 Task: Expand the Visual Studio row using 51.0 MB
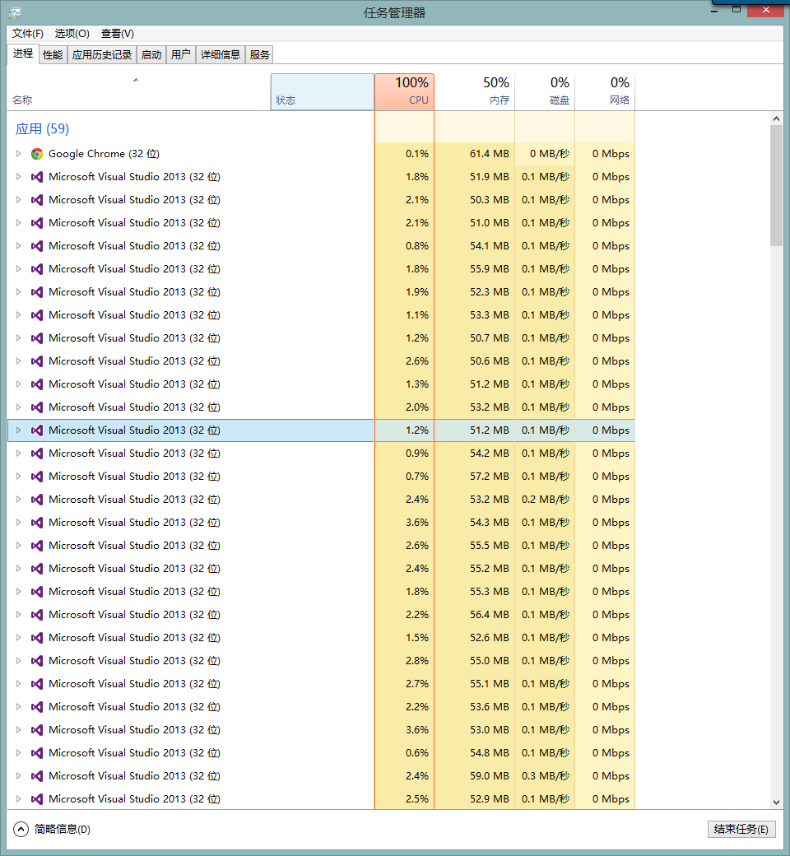18,223
